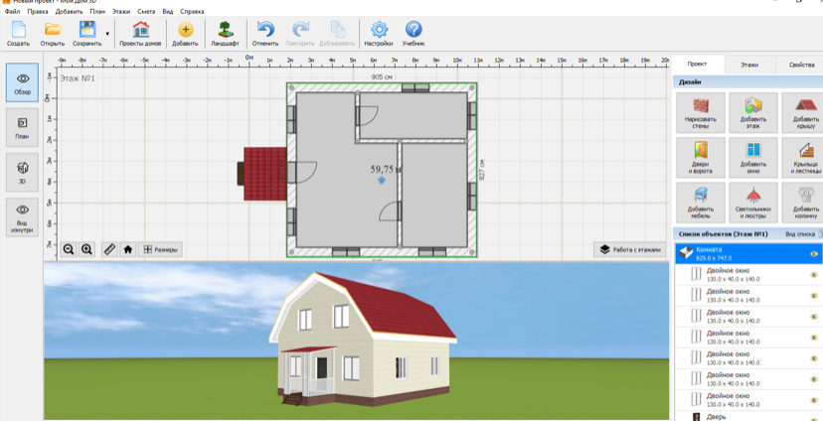Zoom out the floor plan
This screenshot has height=421, width=823.
coord(69,249)
